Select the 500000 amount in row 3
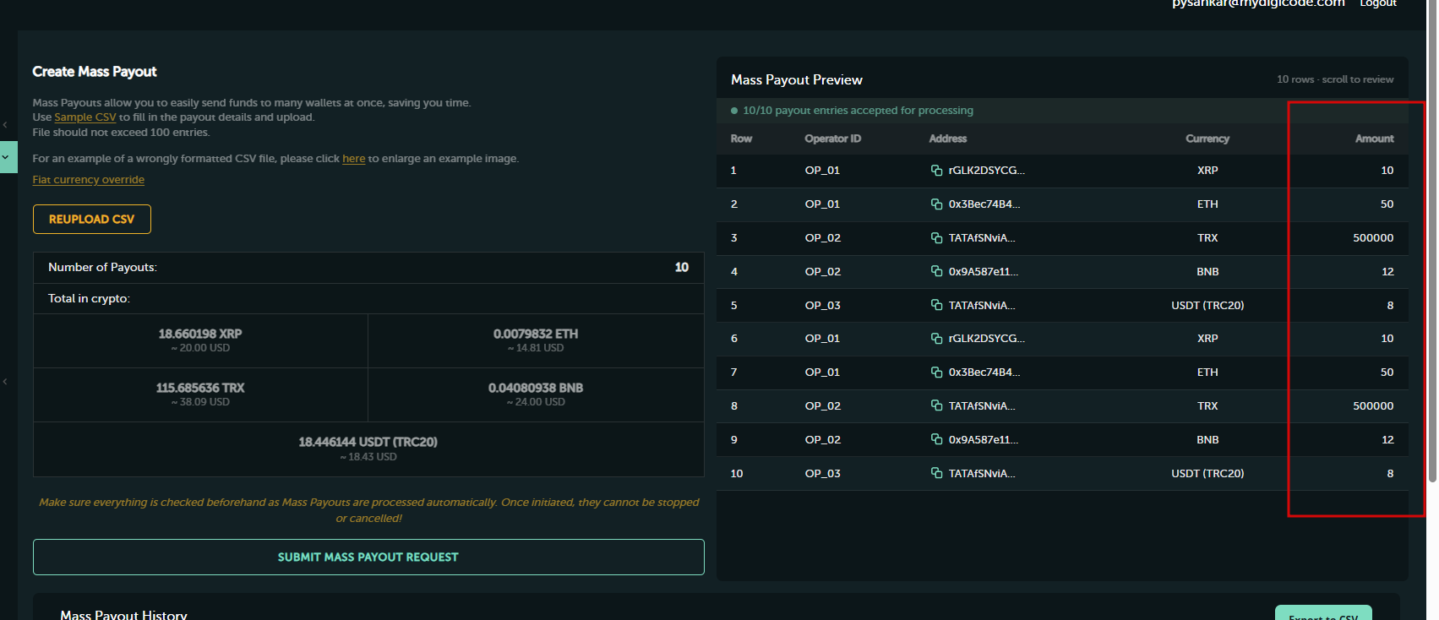 tap(1373, 238)
